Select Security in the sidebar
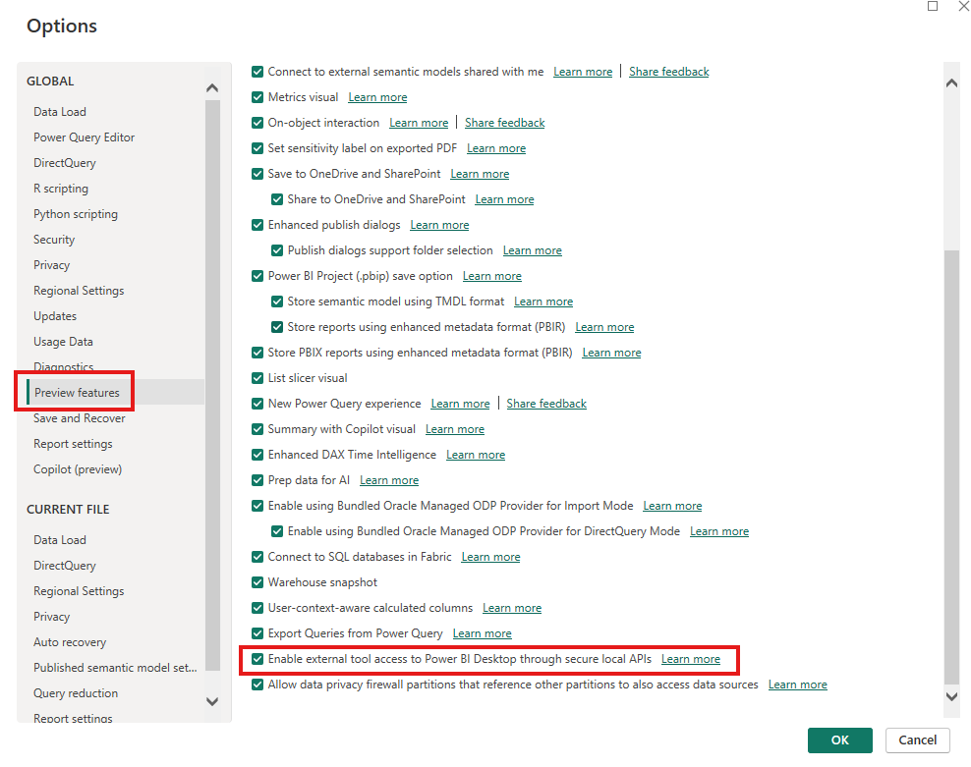This screenshot has height=767, width=971. pos(54,240)
